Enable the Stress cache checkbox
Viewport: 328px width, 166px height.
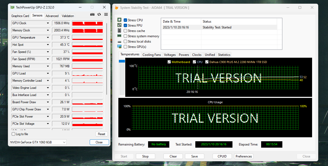[126, 31]
